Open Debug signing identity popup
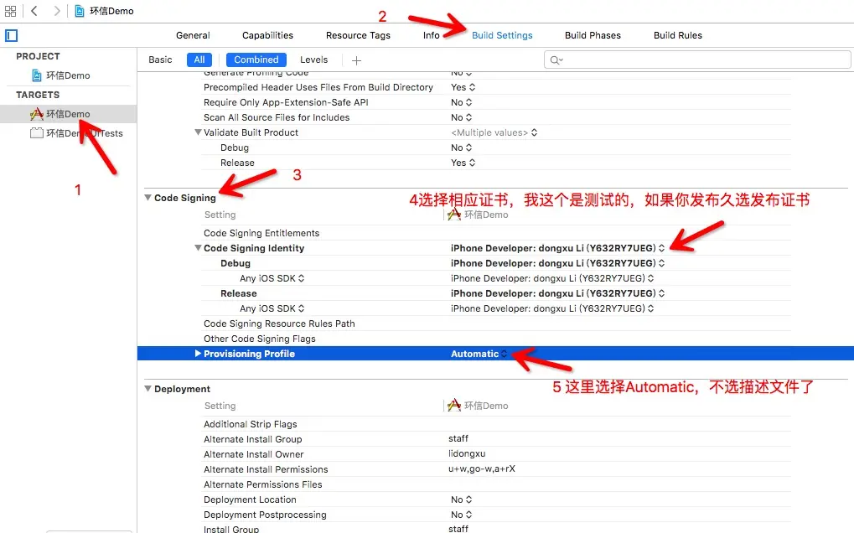The height and width of the screenshot is (533, 854). point(557,263)
